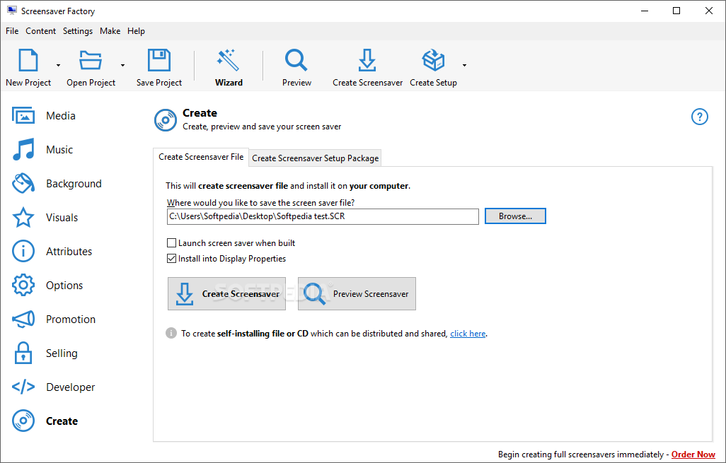
Task: Expand the New Project dropdown arrow
Action: pyautogui.click(x=58, y=65)
